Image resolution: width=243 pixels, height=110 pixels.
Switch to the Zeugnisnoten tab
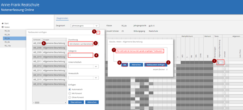(x=62, y=18)
